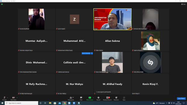Open the Windows notification center
The height and width of the screenshot is (105, 187).
[x=184, y=103]
